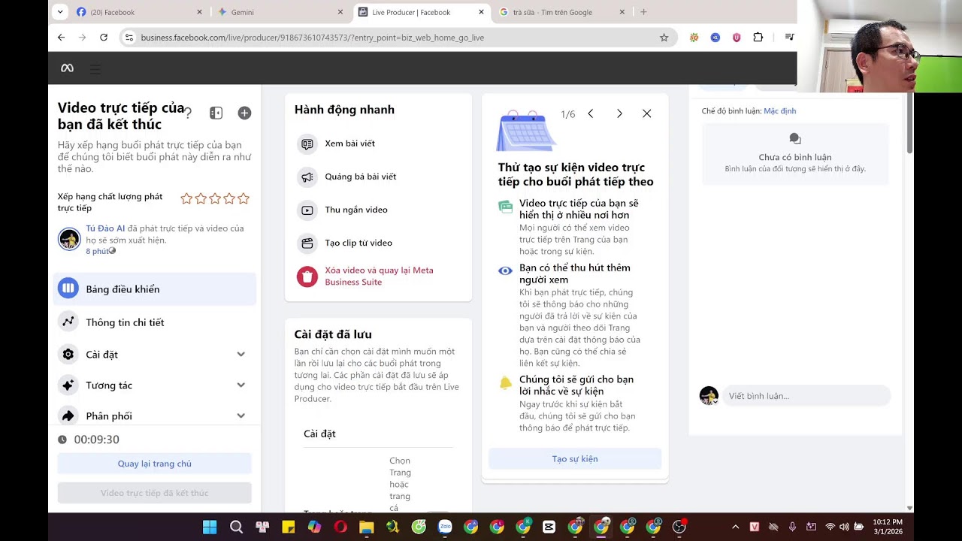Screen dimensions: 962x541
Task: Open the media control icon in toolbar
Action: click(x=789, y=38)
